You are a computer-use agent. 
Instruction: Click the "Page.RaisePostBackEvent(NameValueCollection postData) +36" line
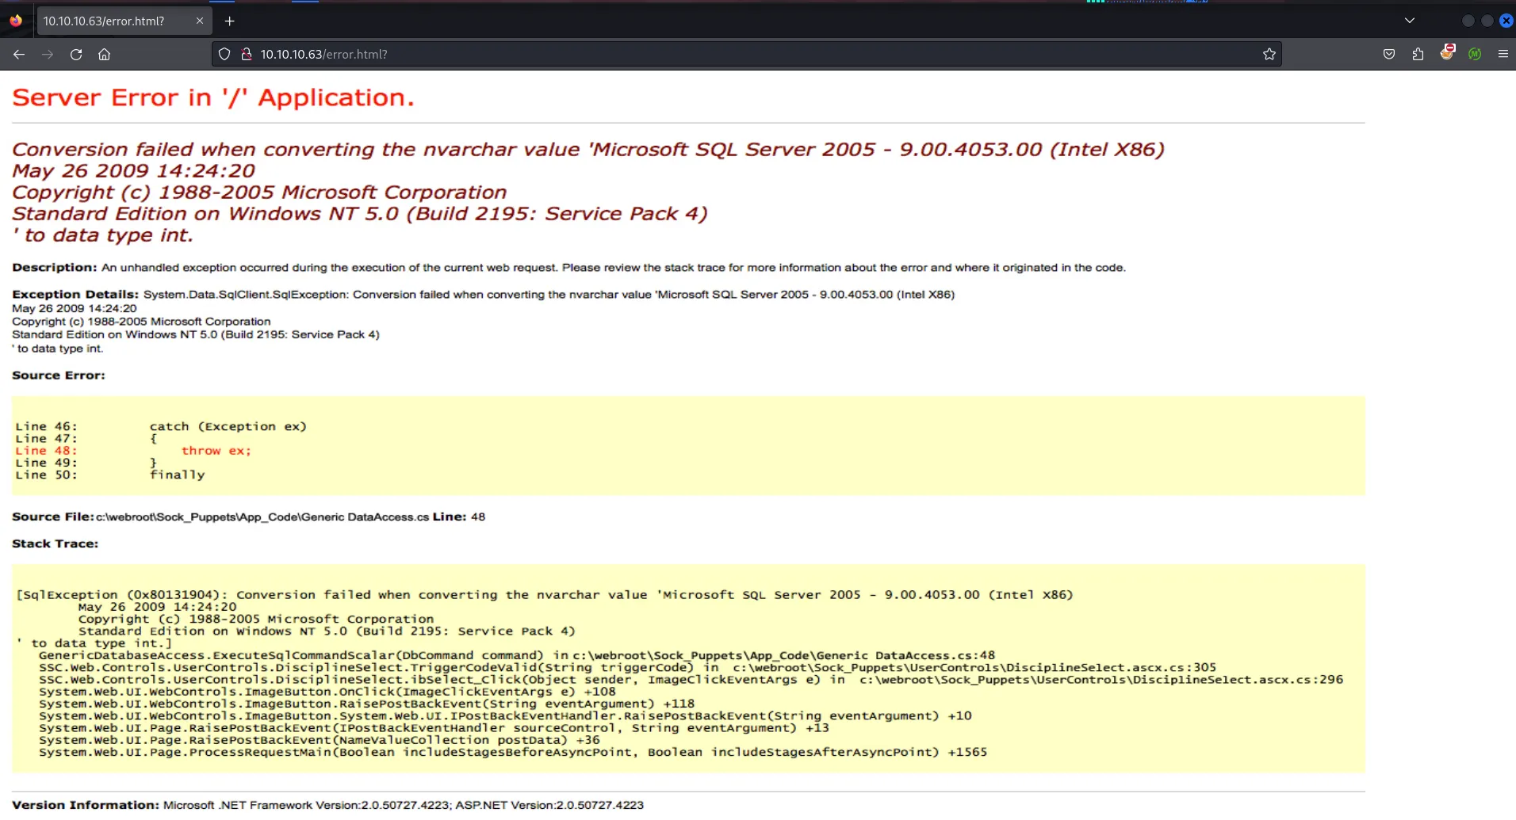320,740
